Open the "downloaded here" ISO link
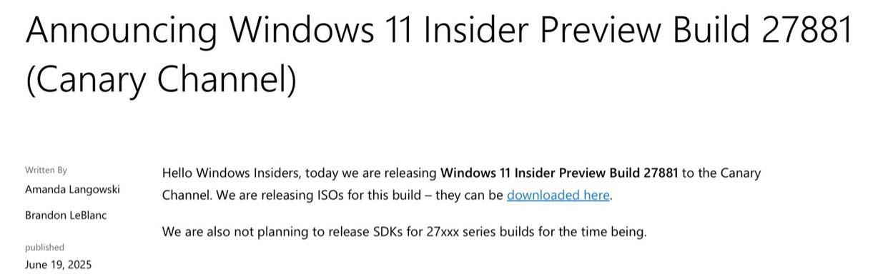 [x=558, y=195]
